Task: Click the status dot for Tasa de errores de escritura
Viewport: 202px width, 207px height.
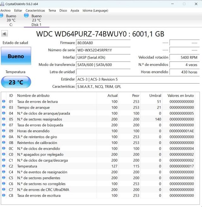Action: point(4,195)
